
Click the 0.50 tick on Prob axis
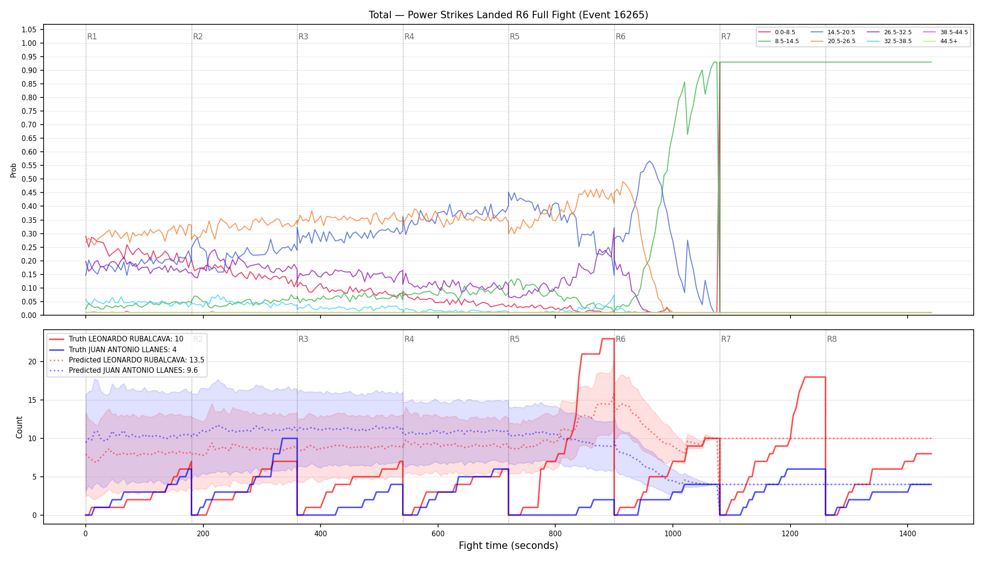(x=29, y=179)
